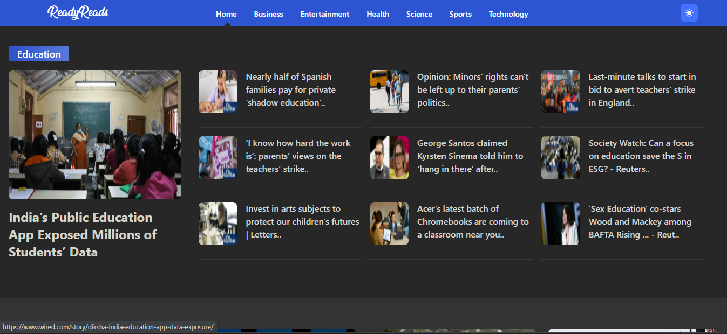Click the school bus thumbnail

389,92
